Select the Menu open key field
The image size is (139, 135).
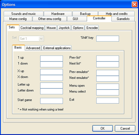click(x=108, y=86)
